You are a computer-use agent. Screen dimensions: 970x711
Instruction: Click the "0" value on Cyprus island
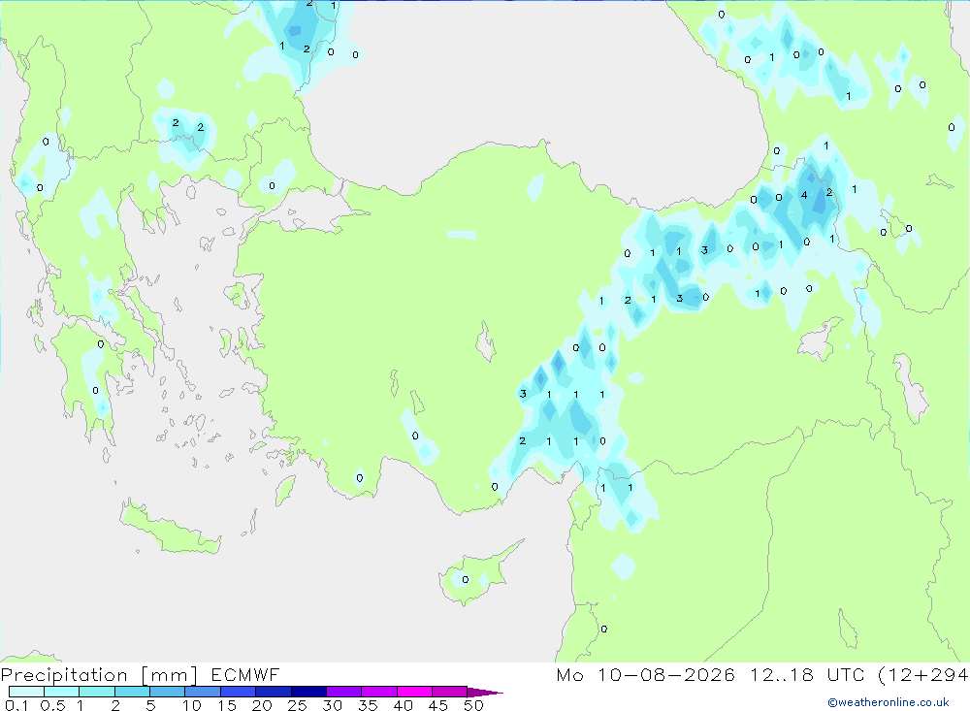pos(466,580)
